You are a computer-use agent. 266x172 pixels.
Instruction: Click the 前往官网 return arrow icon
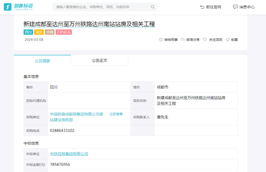point(202,7)
